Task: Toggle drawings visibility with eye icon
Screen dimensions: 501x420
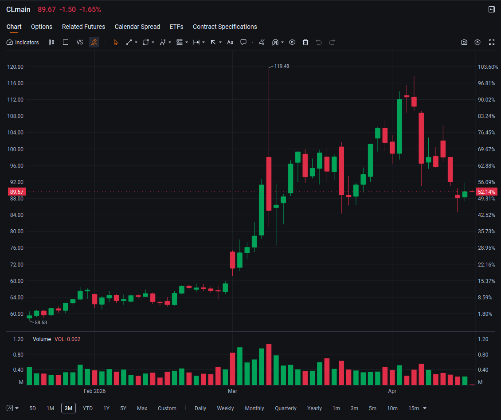Action: click(x=292, y=42)
